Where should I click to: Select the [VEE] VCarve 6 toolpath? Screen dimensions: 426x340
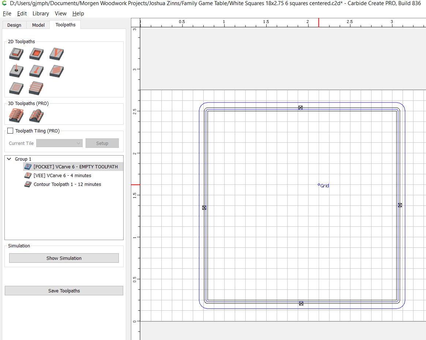click(x=62, y=176)
